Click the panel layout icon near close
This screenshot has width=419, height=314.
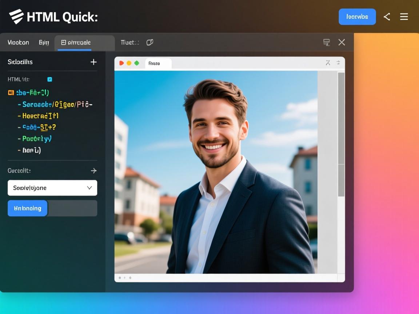click(327, 43)
